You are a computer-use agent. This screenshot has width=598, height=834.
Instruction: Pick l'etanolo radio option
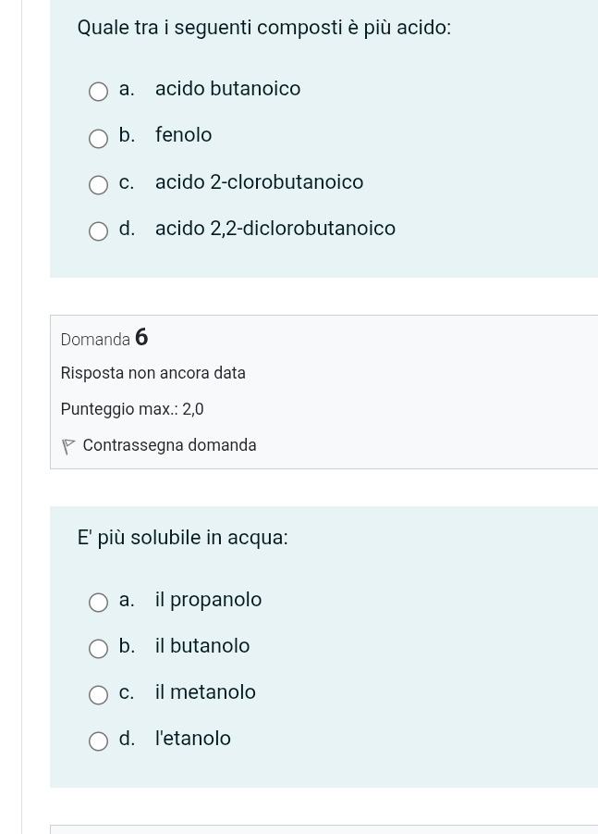coord(98,741)
